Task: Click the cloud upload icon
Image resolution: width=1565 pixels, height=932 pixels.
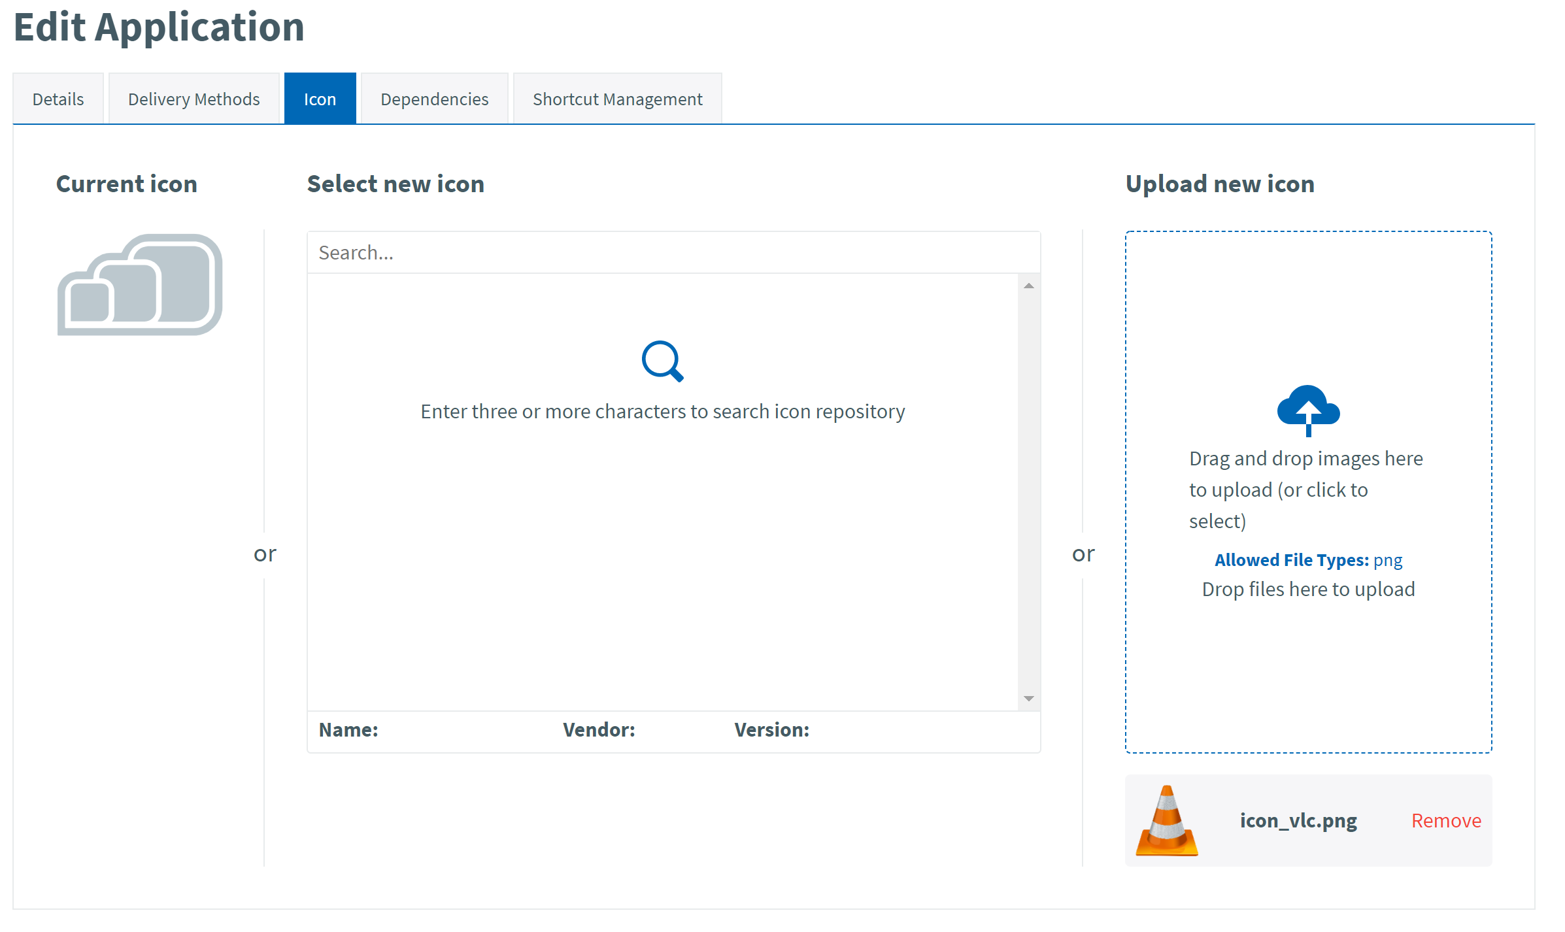Action: [1308, 410]
